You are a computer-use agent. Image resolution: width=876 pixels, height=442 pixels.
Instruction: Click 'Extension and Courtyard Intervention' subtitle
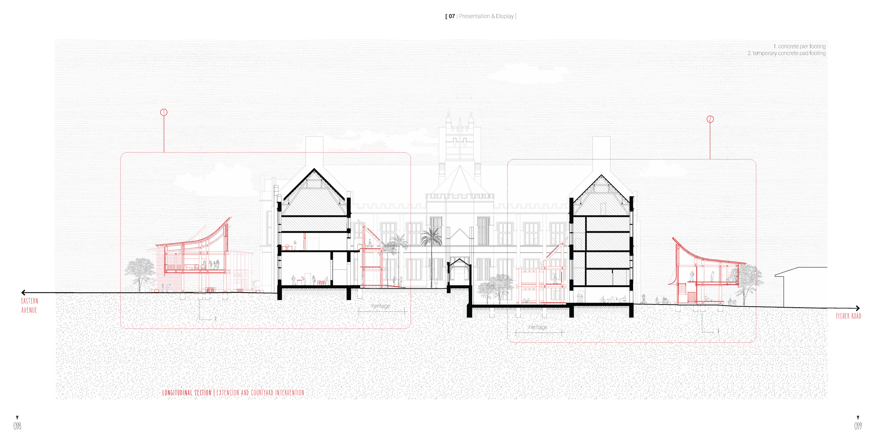click(260, 393)
